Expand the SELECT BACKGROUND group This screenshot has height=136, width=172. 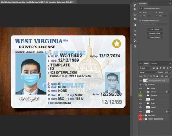pyautogui.click(x=144, y=119)
